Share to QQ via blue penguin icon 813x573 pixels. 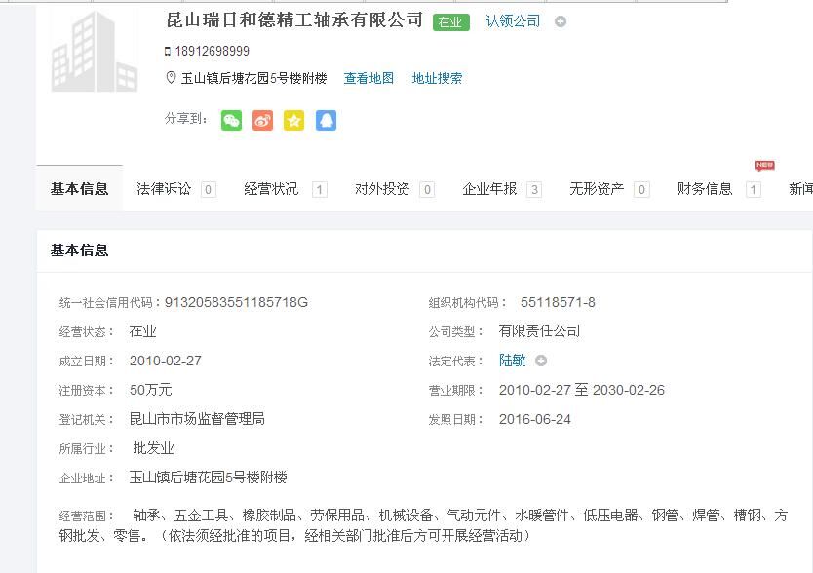(x=326, y=120)
